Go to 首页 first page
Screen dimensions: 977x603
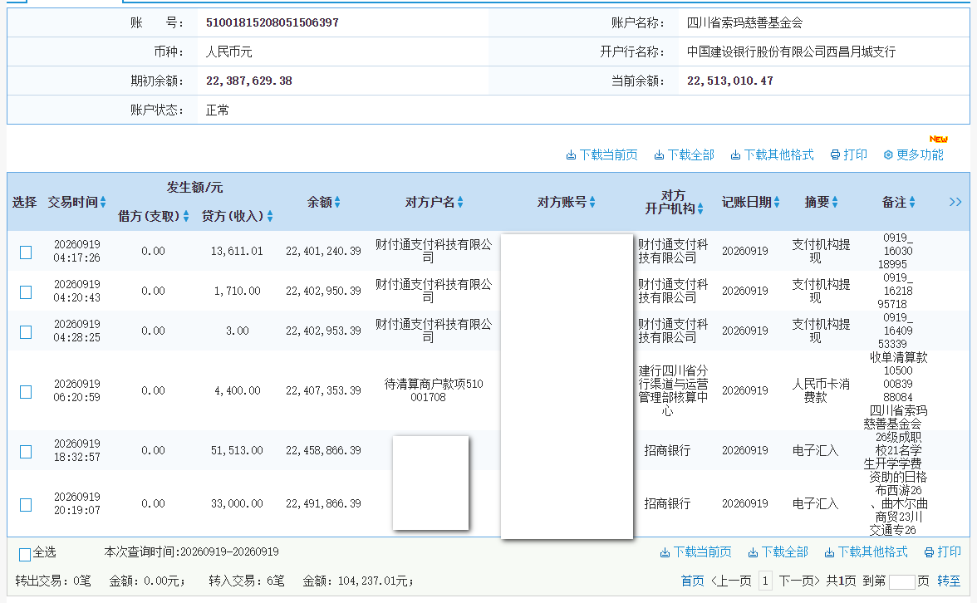(x=692, y=581)
